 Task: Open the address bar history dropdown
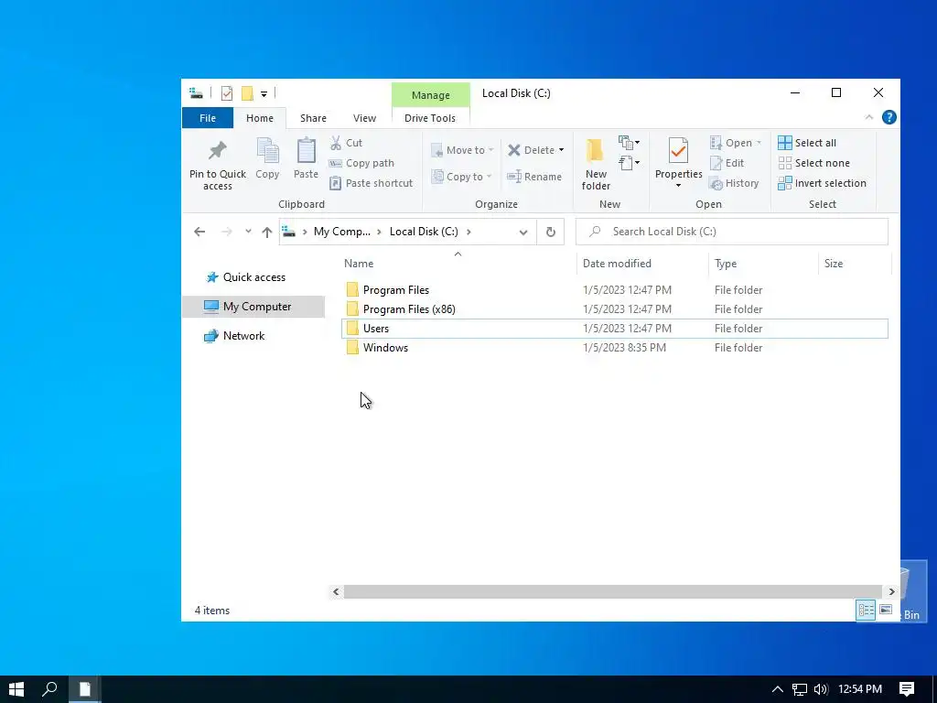523,232
